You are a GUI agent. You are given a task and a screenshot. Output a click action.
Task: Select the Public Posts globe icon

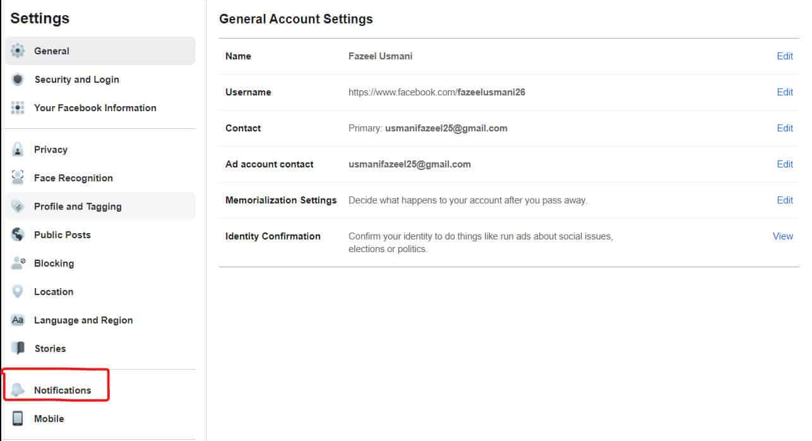(17, 234)
